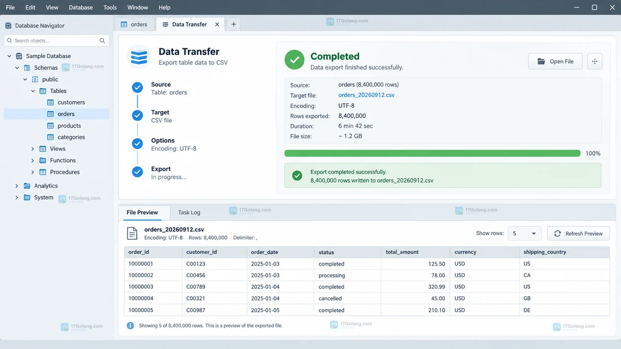Switch to the Task Log tab
The width and height of the screenshot is (621, 349).
[x=189, y=212]
